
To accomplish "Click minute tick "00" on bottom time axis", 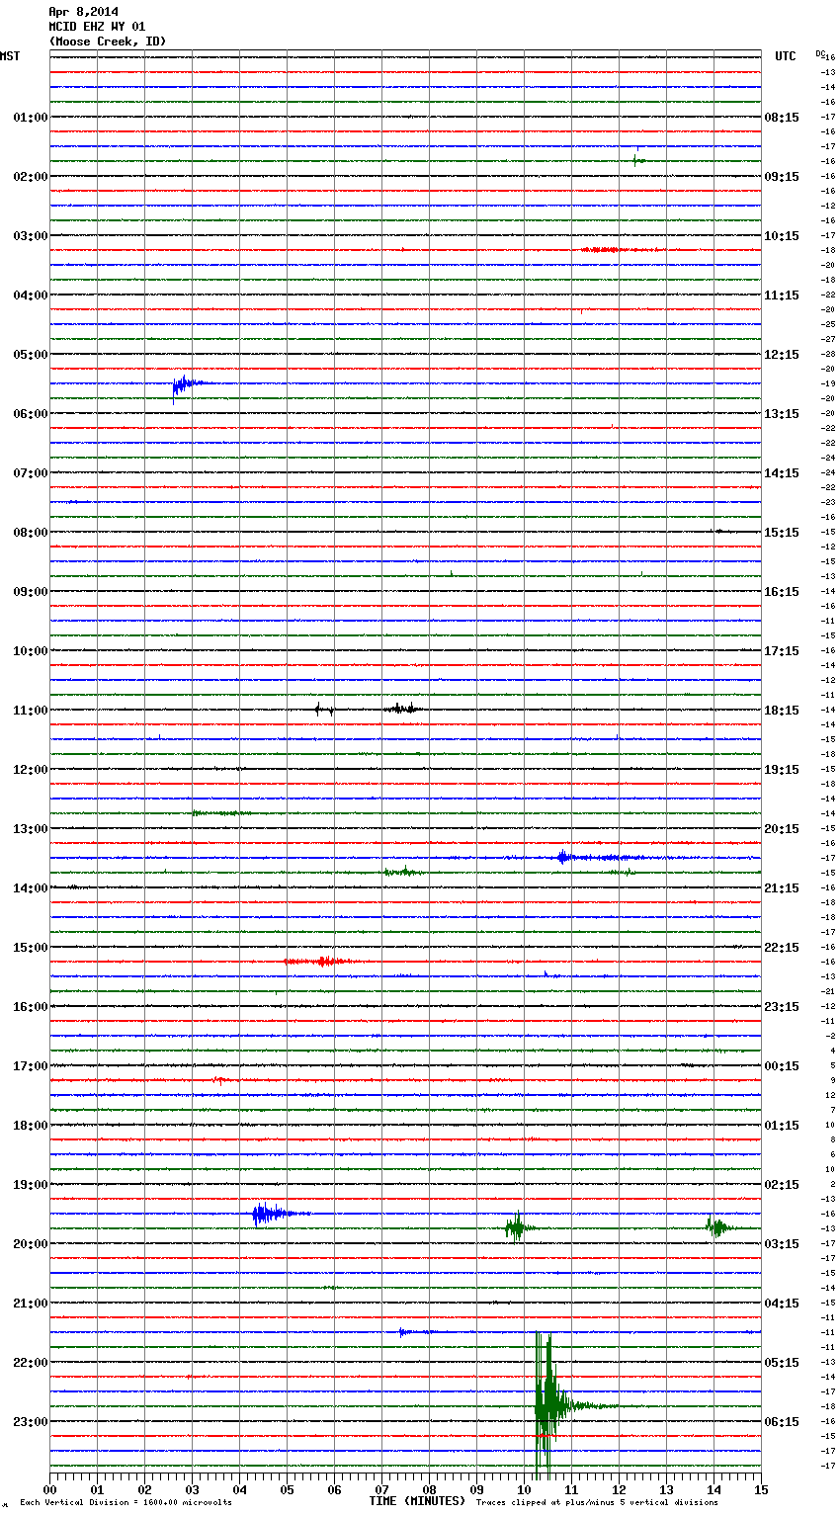I will 49,1489.
